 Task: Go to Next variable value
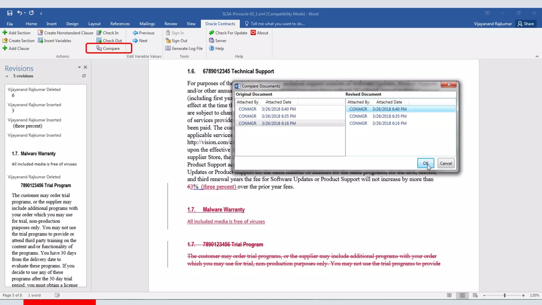tap(140, 41)
